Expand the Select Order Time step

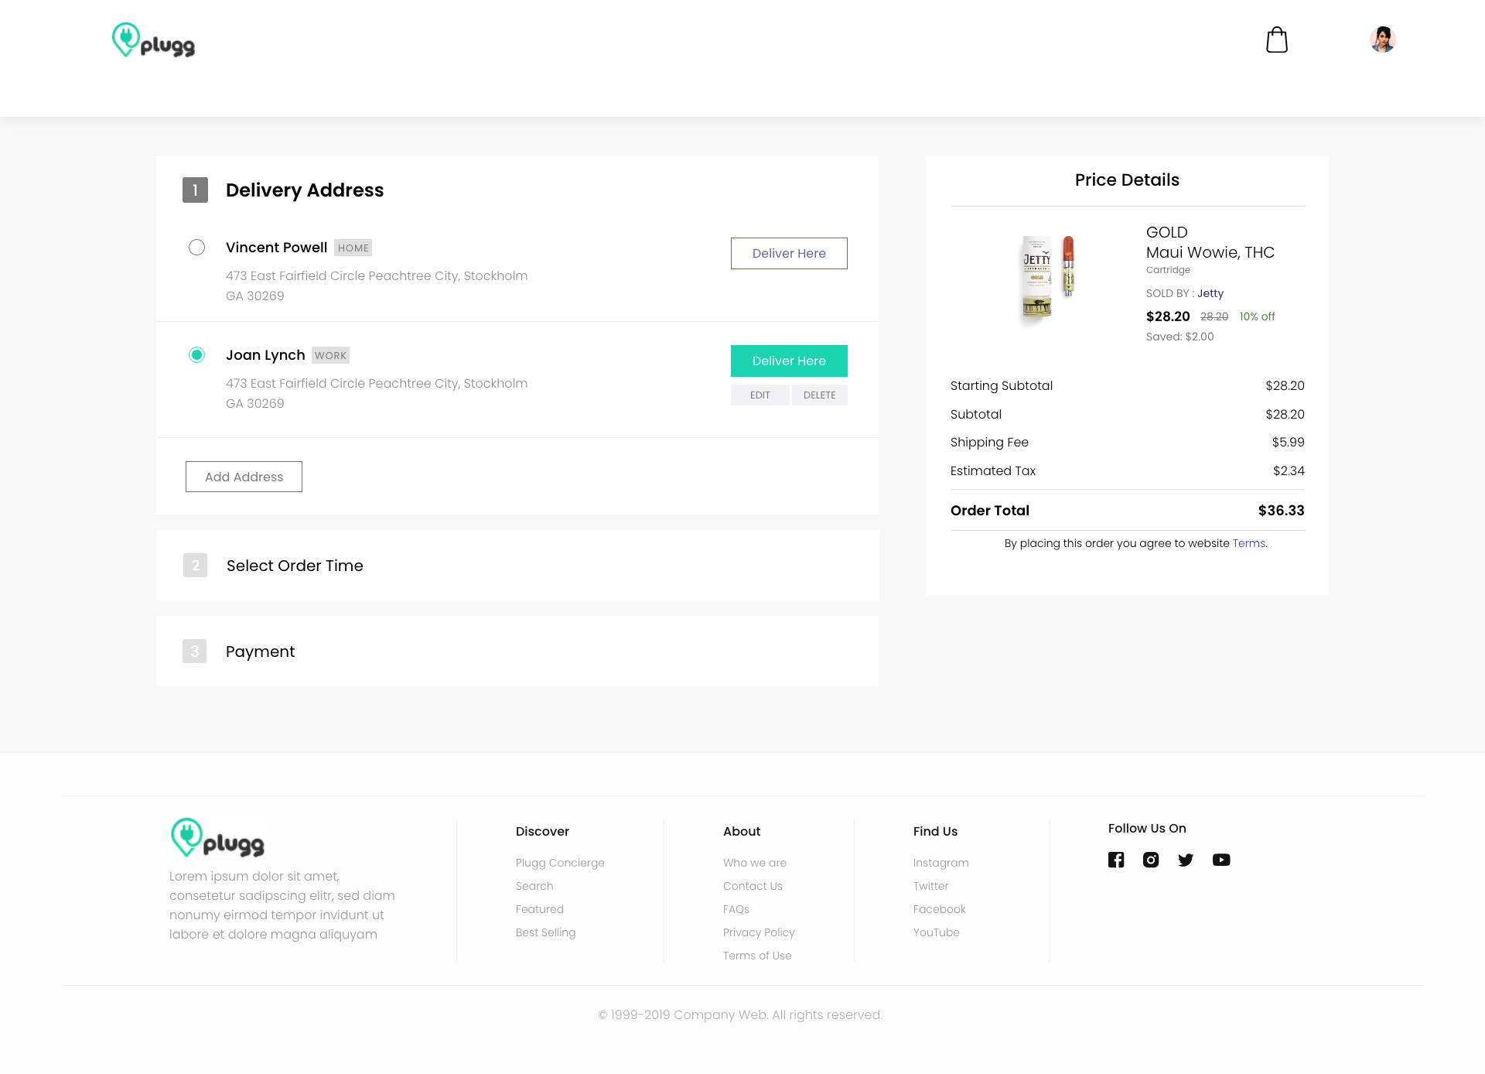pyautogui.click(x=517, y=566)
